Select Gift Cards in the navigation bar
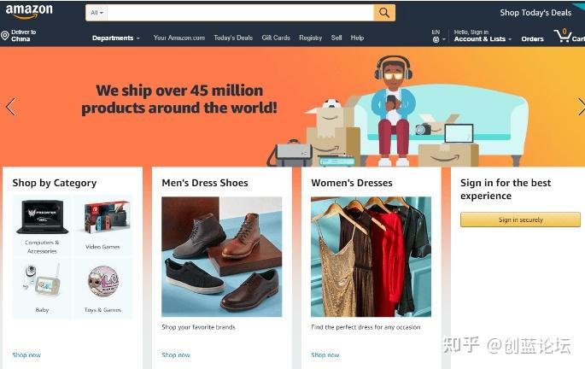Screen dimensions: 585x369 click(276, 38)
